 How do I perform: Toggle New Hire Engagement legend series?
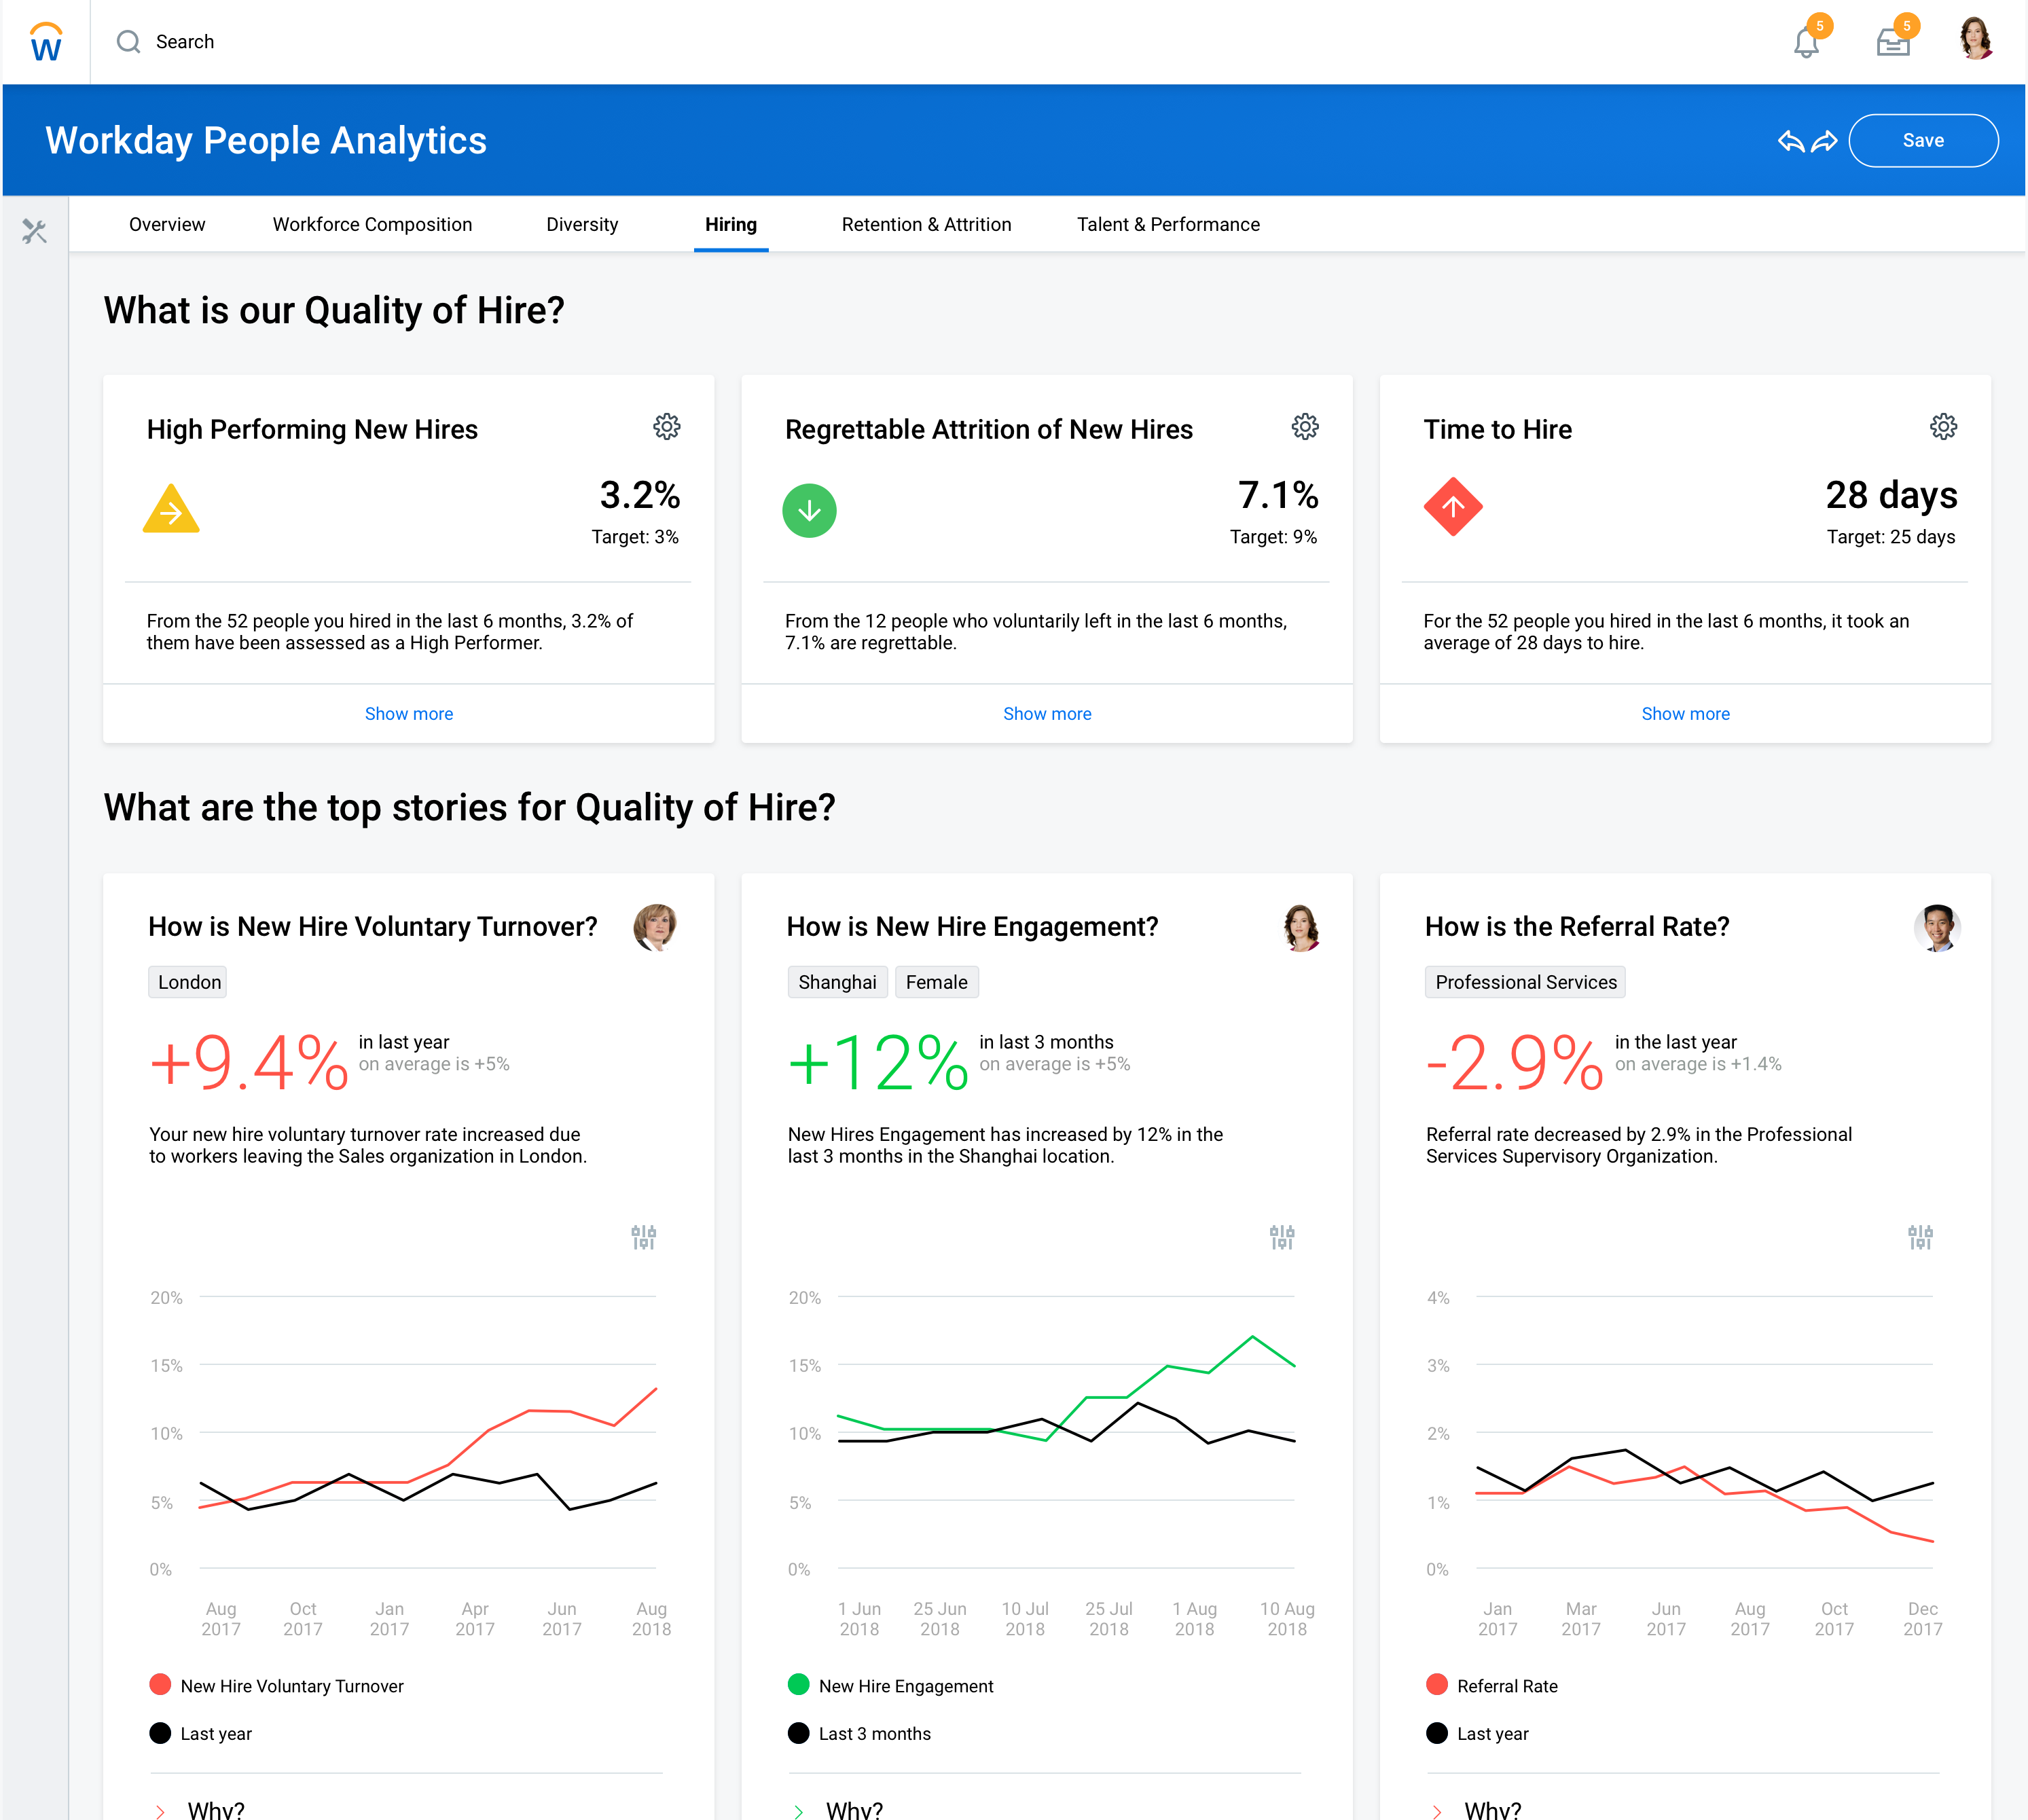pos(890,1685)
